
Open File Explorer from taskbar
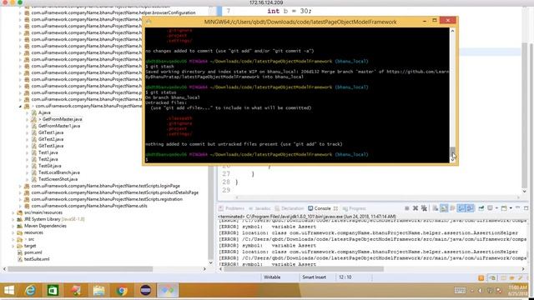(98, 291)
